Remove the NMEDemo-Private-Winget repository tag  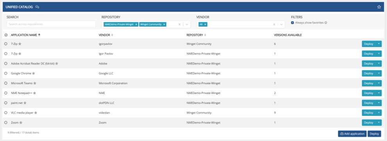tap(136, 24)
